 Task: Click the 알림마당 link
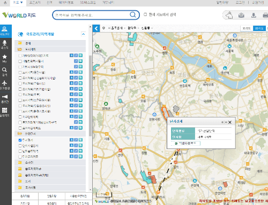(222, 3)
